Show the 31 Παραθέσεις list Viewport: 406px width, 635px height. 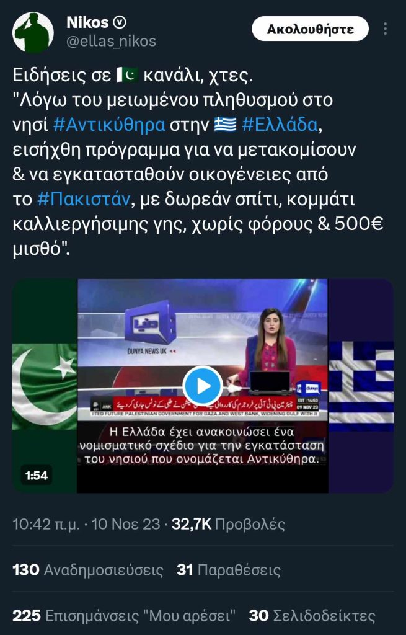229,570
